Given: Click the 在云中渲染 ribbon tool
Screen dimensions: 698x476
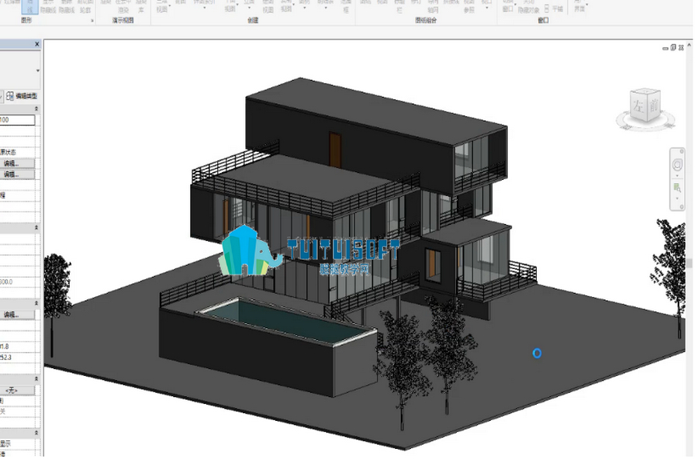Looking at the screenshot, I should (x=123, y=6).
